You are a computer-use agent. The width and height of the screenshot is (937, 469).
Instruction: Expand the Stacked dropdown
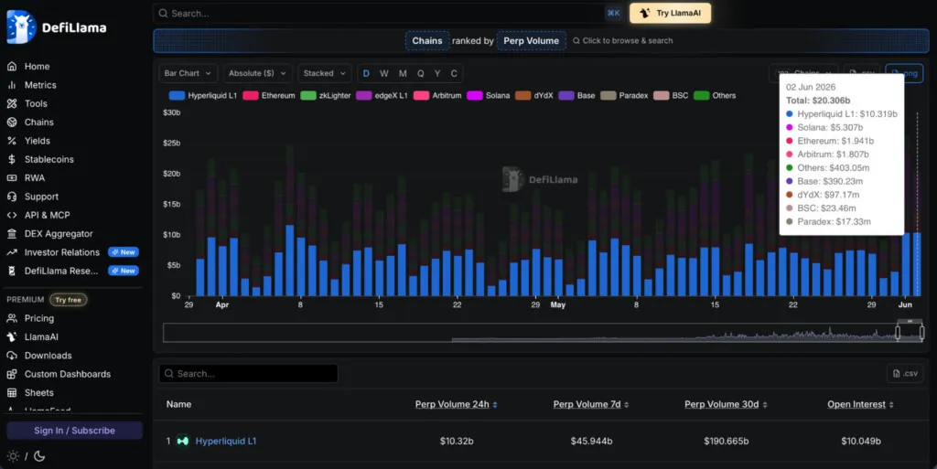pos(325,73)
